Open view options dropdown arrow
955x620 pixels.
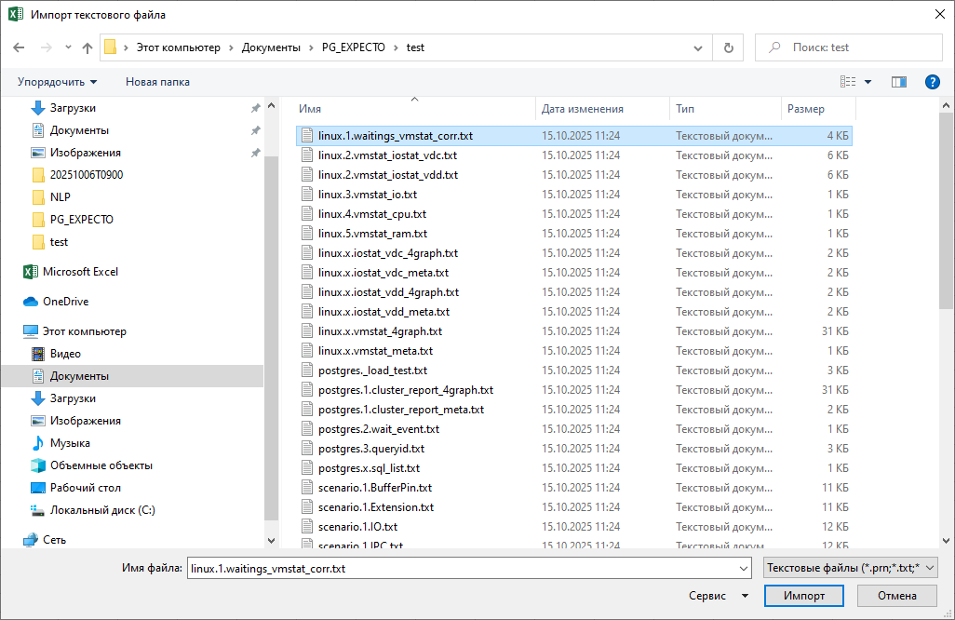[x=868, y=82]
